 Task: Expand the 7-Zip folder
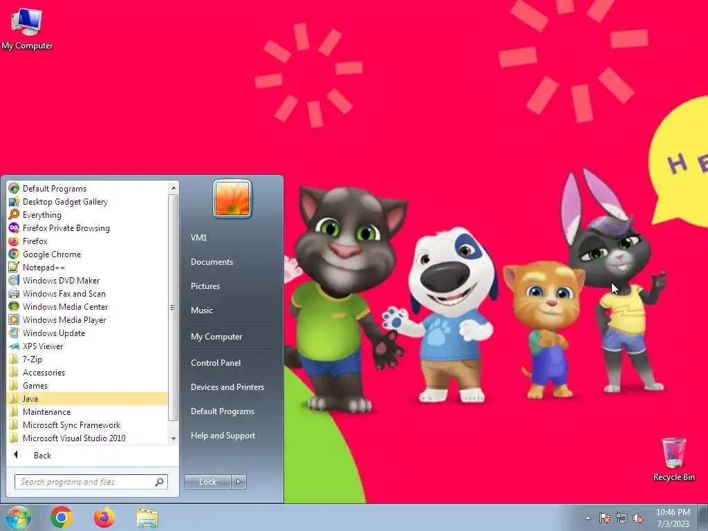click(87, 359)
